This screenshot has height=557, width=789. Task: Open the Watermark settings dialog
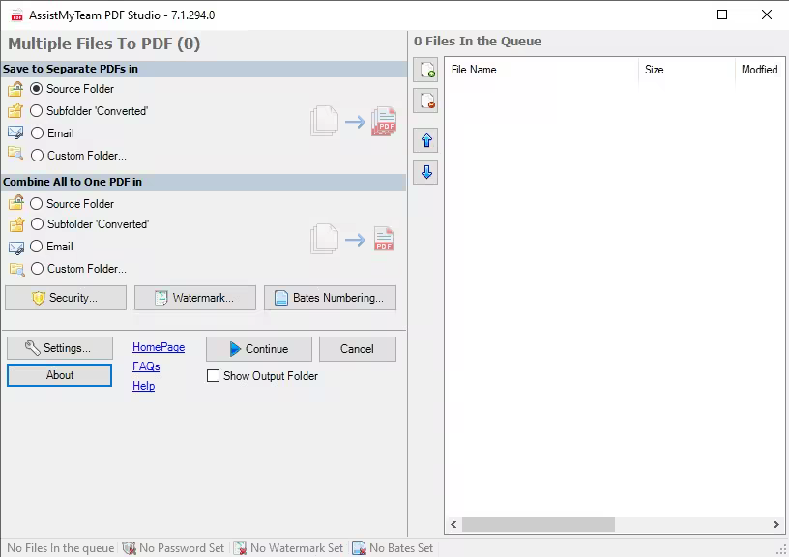194,298
